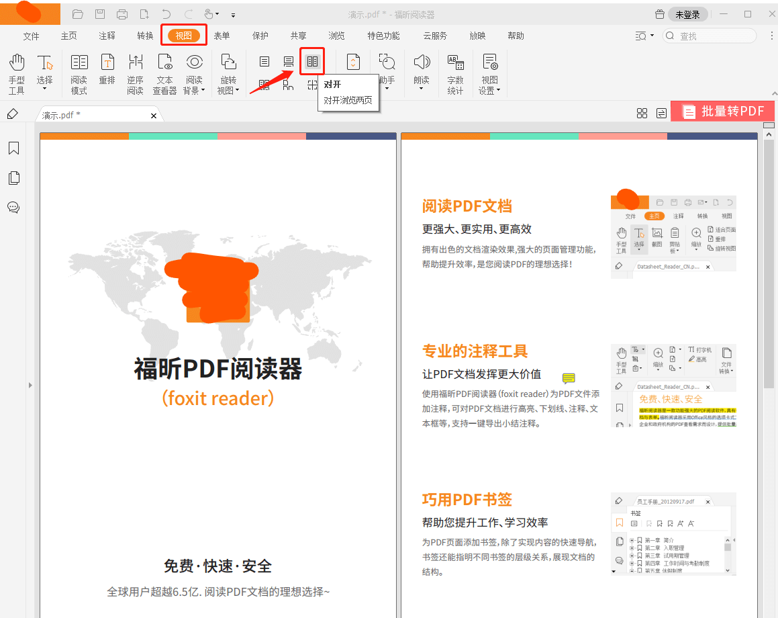Screen dimensions: 778x618
Task: Click the scrollbar up arrow
Action: click(x=769, y=134)
